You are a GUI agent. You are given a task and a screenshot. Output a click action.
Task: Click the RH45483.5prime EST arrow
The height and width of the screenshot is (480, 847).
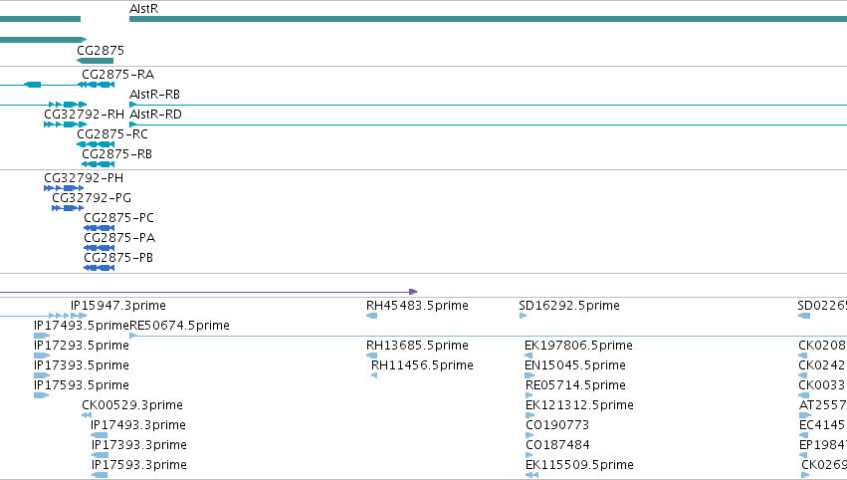pos(371,316)
